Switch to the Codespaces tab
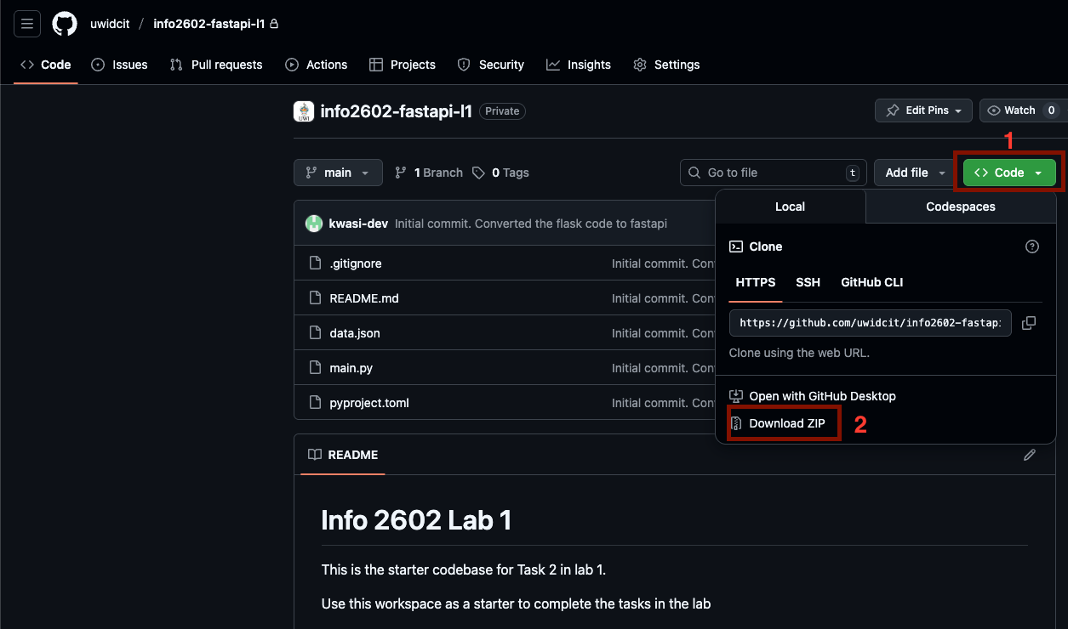Image resolution: width=1068 pixels, height=629 pixels. point(960,207)
